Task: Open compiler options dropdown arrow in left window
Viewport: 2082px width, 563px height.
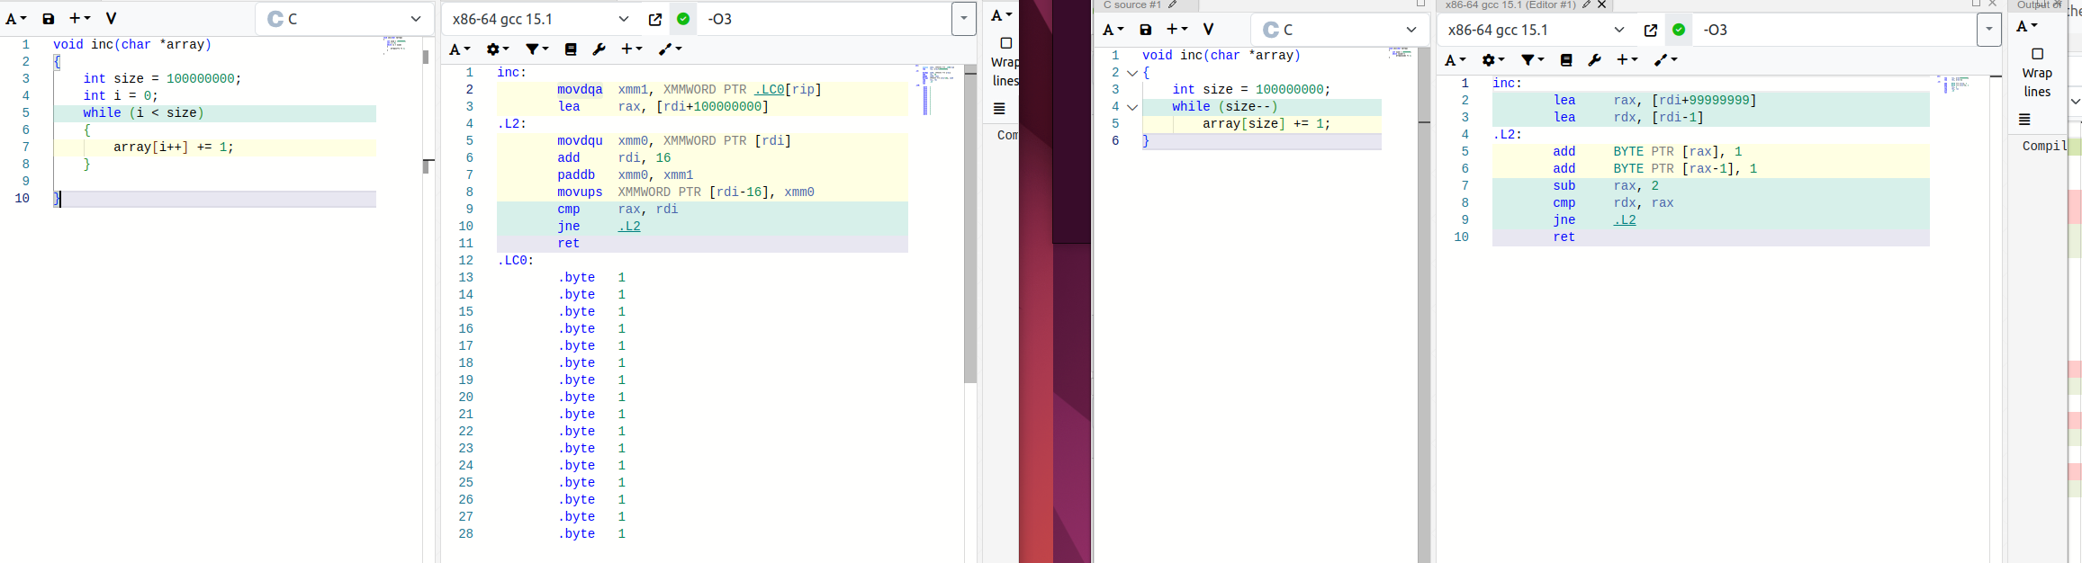Action: (x=963, y=19)
